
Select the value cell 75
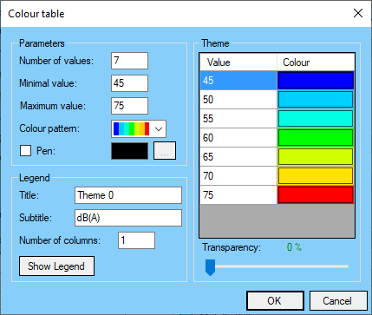pyautogui.click(x=238, y=195)
